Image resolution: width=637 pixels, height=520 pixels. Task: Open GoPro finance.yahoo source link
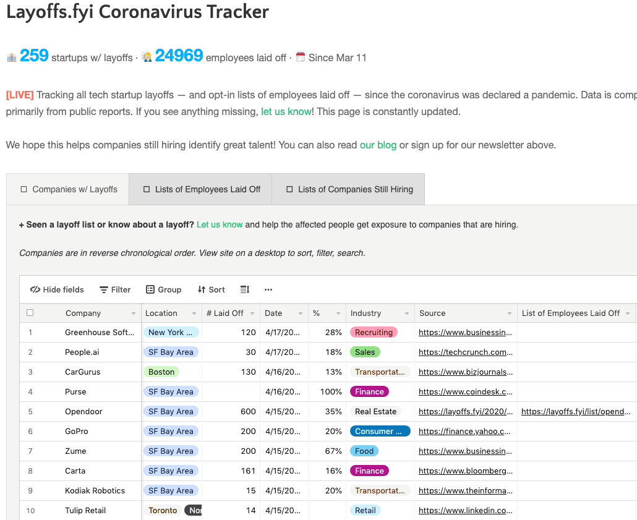click(x=464, y=432)
